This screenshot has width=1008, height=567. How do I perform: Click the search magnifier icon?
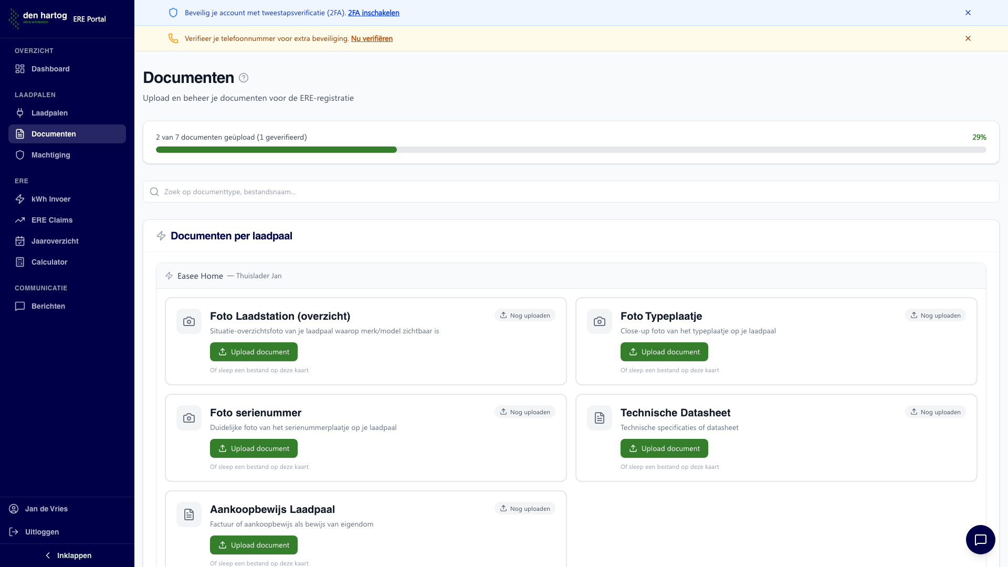(154, 192)
